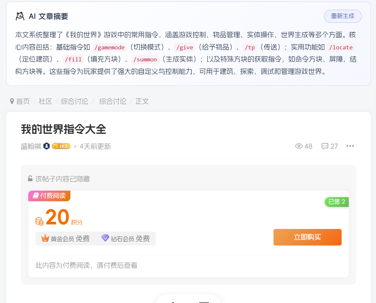The height and width of the screenshot is (303, 376).
Task: Open the 社区 community link
Action: [45, 101]
